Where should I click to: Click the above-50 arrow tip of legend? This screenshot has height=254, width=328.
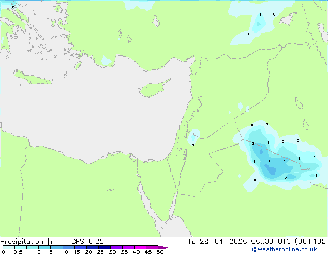[164, 247]
